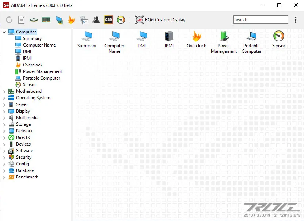Collapse the Computer tree node
This screenshot has width=304, height=221.
pyautogui.click(x=4, y=32)
